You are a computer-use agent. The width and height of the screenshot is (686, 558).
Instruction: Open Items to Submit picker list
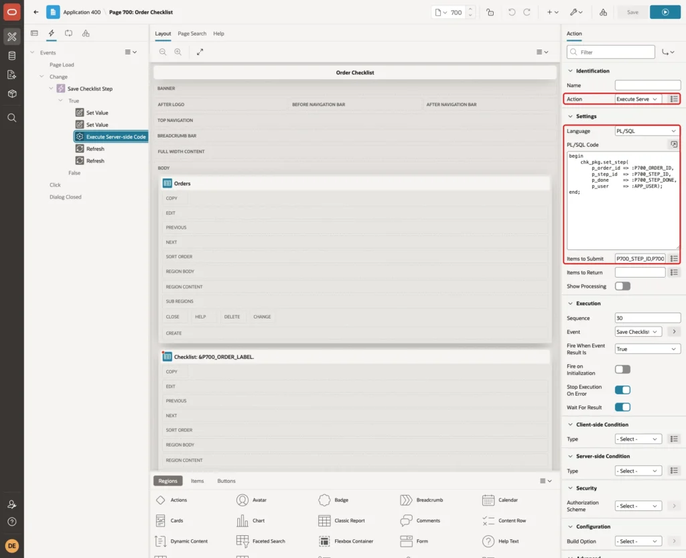coord(674,259)
